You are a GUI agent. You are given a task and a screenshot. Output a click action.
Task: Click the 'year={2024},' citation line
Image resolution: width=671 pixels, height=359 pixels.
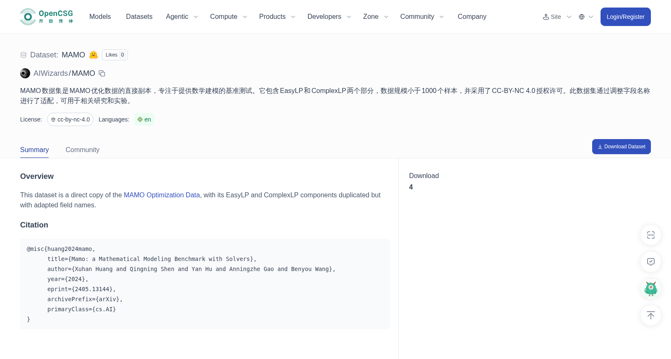point(68,279)
